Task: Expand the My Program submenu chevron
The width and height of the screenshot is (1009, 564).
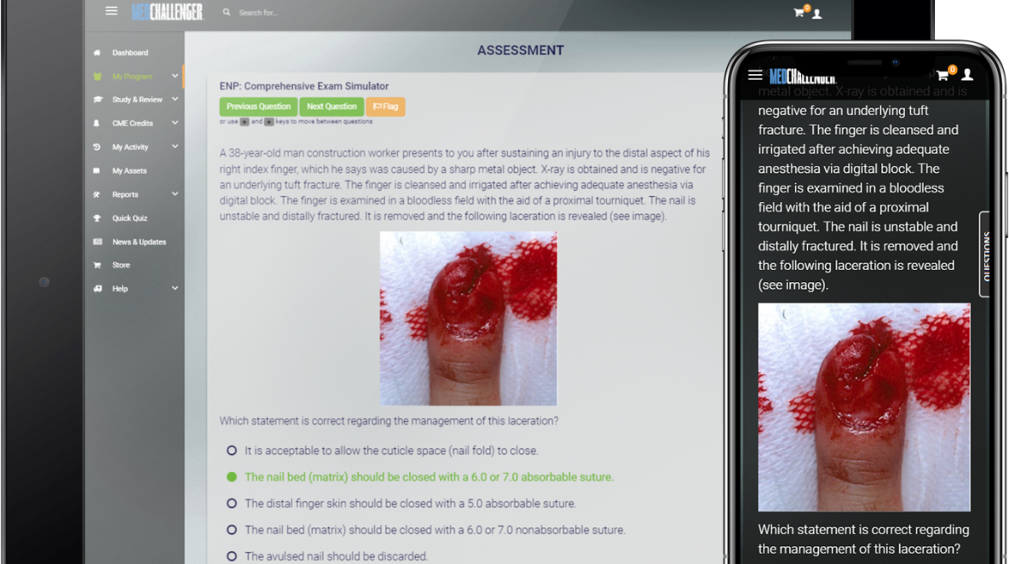Action: point(175,76)
